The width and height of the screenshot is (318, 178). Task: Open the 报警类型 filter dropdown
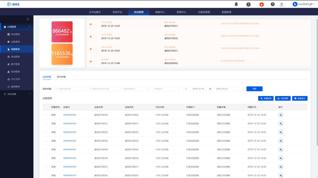point(166,89)
